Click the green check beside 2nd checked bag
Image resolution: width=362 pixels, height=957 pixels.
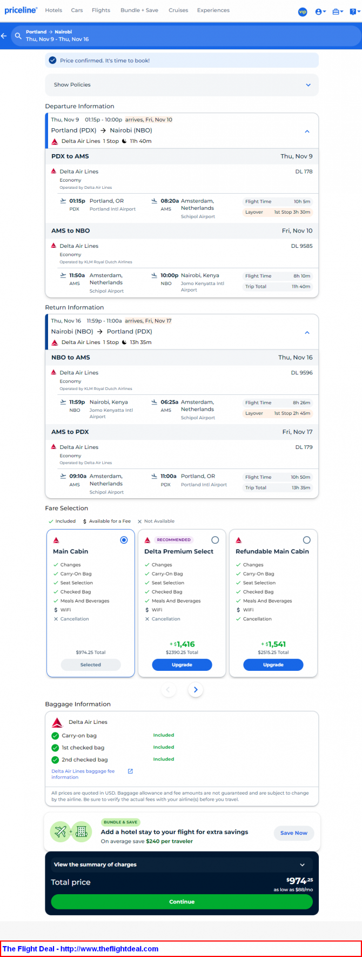click(x=55, y=760)
